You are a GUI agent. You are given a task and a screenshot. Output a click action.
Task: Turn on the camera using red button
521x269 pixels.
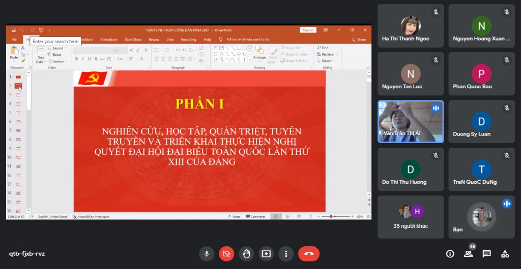click(x=226, y=253)
